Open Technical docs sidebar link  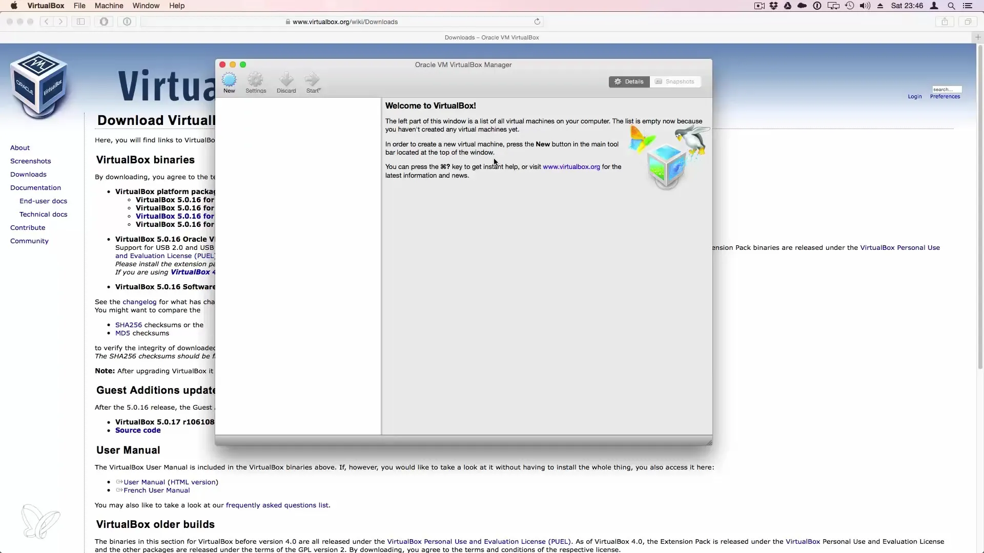[43, 215]
